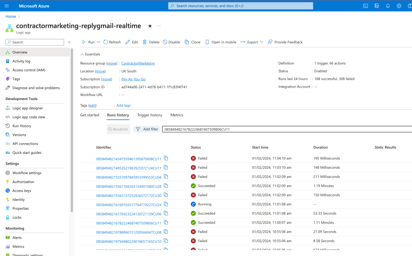
Task: Collapse the left navigation with double chevron
Action: [69, 42]
